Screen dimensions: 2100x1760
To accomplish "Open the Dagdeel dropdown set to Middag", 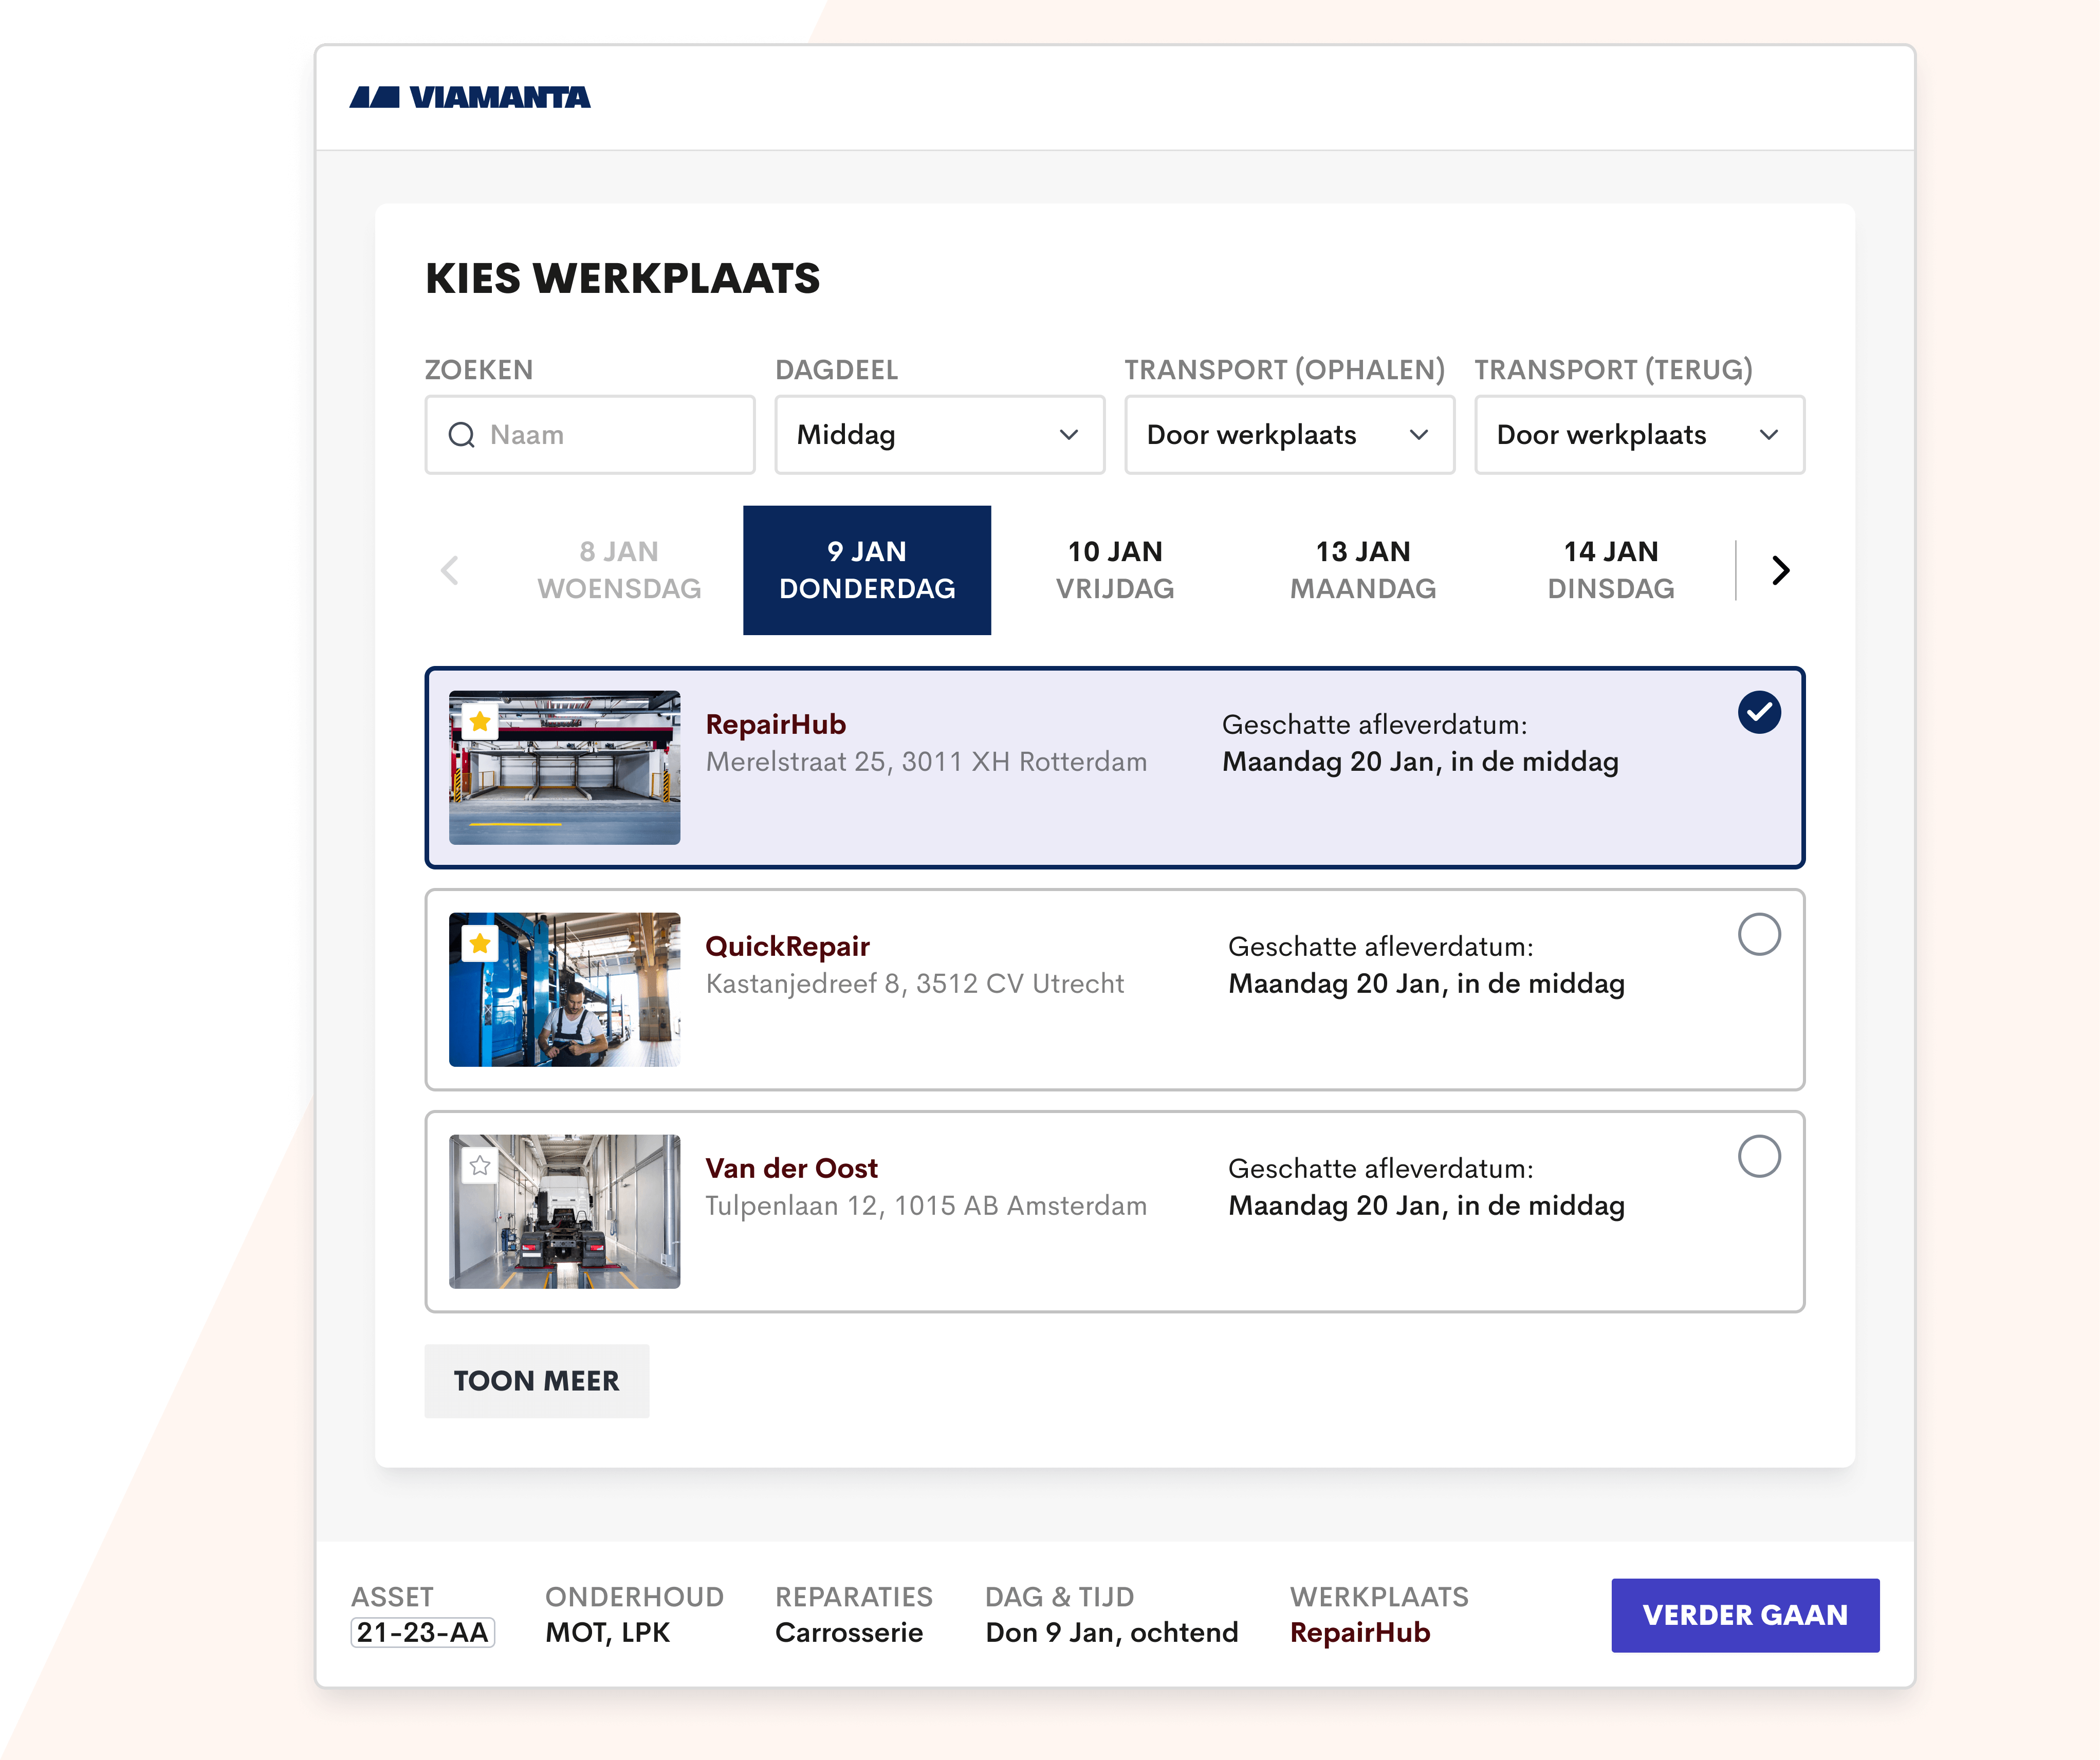I will [940, 435].
